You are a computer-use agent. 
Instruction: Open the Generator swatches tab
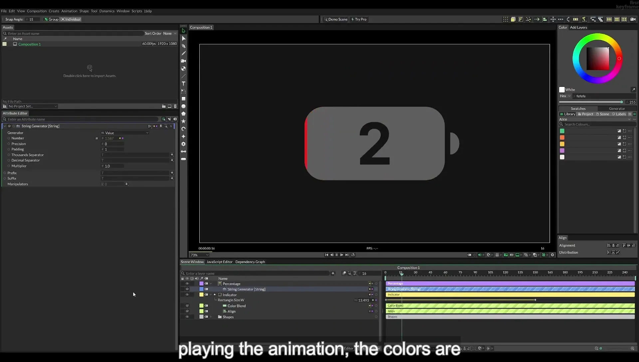617,108
